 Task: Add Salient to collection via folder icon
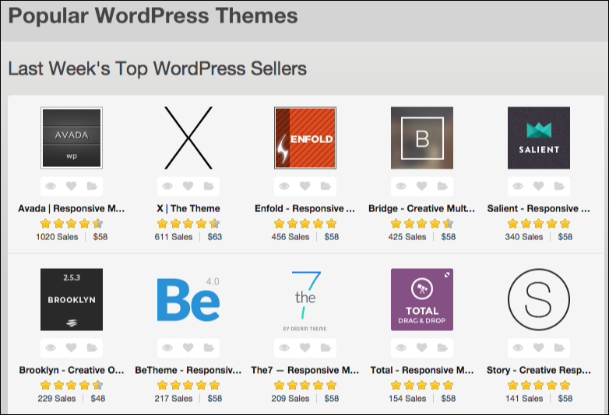[559, 187]
